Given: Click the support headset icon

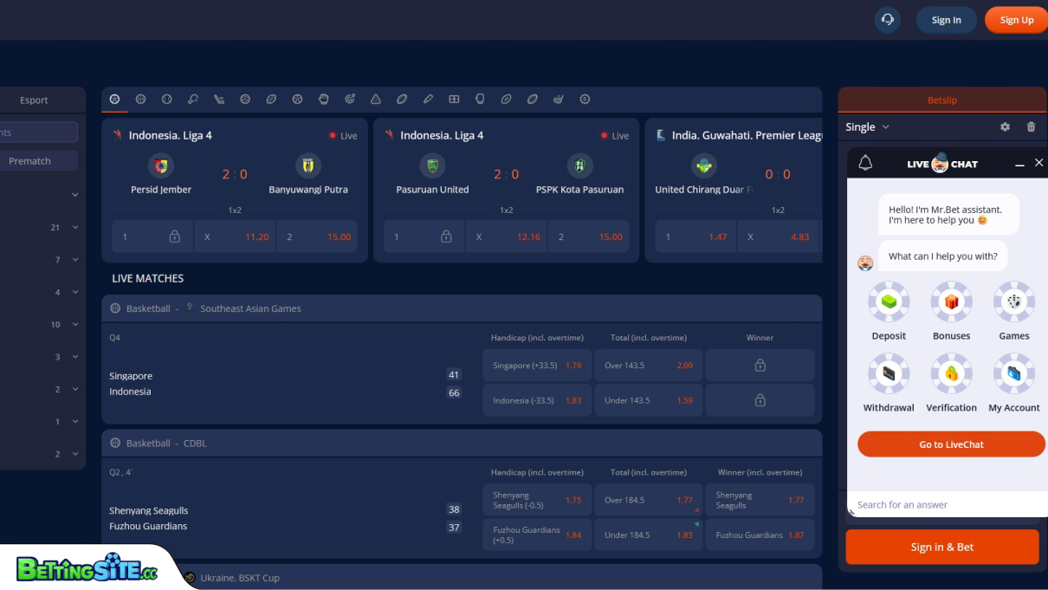Looking at the screenshot, I should coord(887,20).
